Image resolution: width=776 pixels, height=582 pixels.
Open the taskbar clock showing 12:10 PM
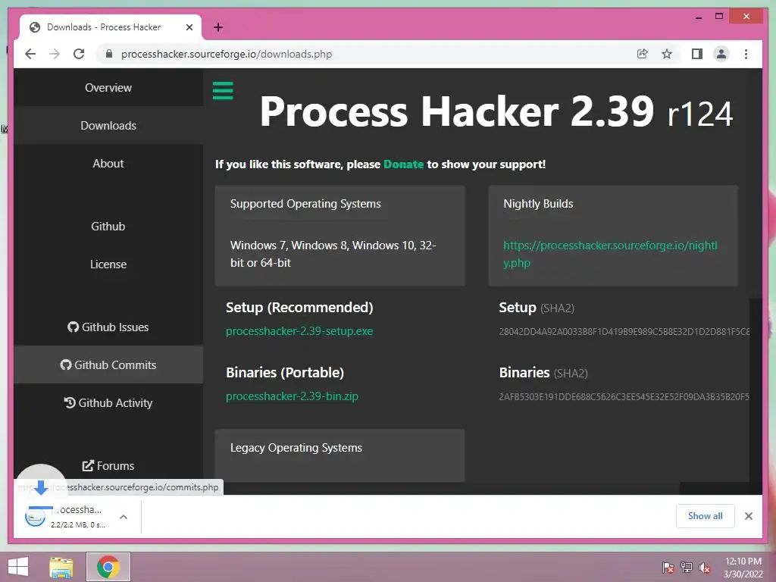point(743,568)
